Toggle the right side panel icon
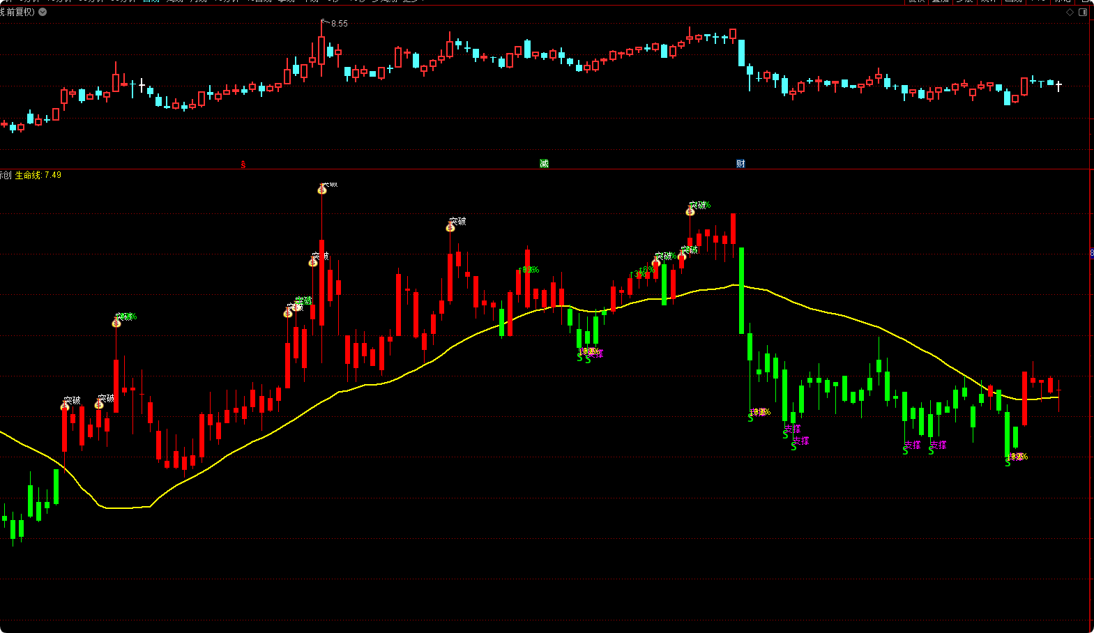This screenshot has width=1094, height=633. pyautogui.click(x=1083, y=12)
